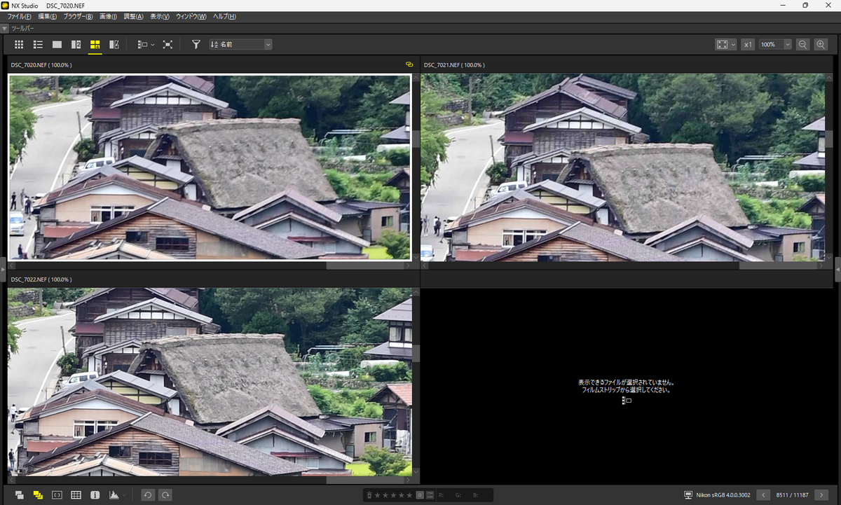
Task: Open the ヘルプ(H) menu
Action: pyautogui.click(x=224, y=16)
